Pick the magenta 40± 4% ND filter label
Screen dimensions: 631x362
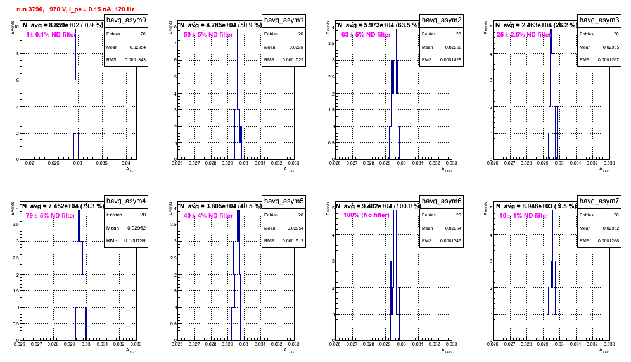coord(208,216)
